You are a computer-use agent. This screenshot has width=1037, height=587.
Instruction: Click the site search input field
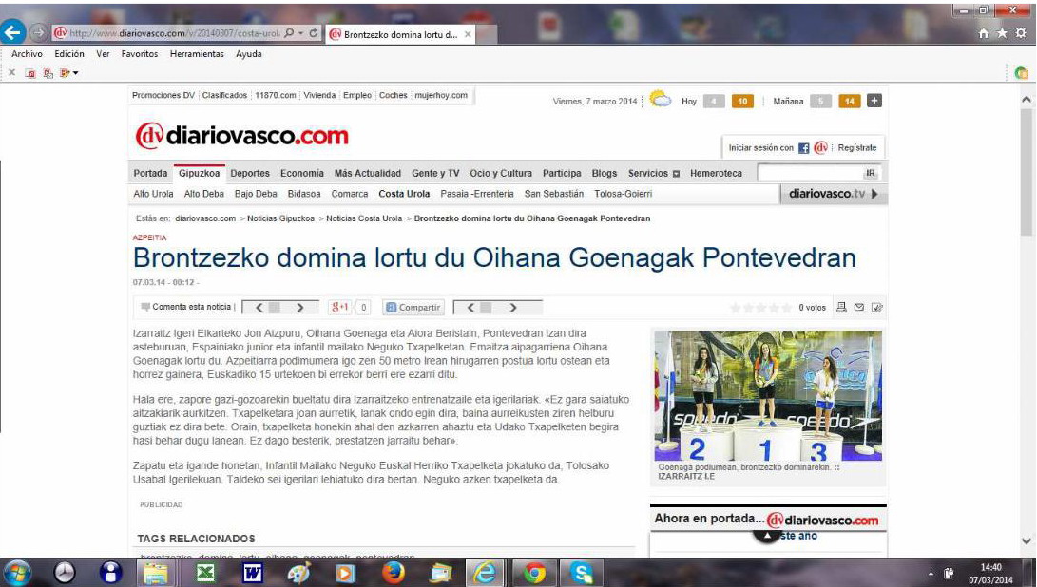coord(808,174)
